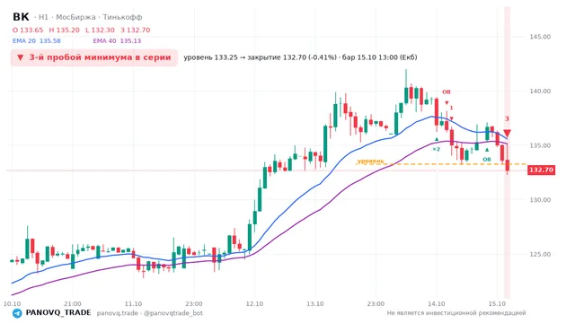Screen dimensions: 575x323
Task: Click the 'EMA 20 135.58' legend entry
Action: coord(37,41)
